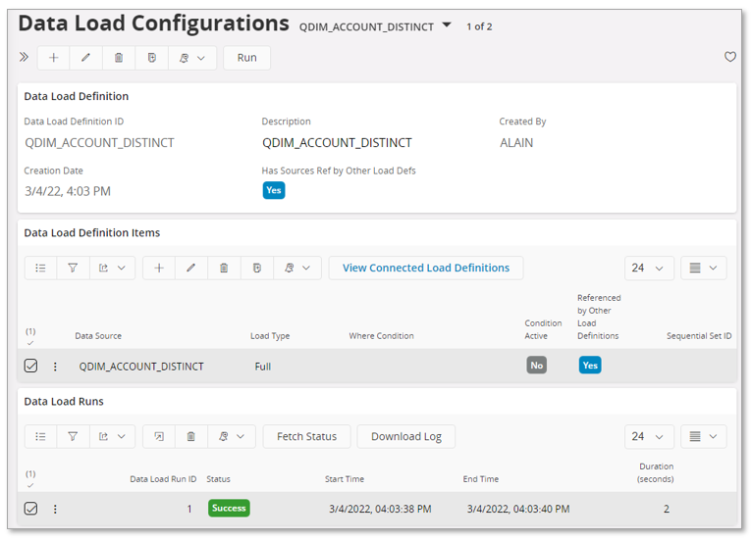Click the plus icon in the top toolbar
Viewport: 752px width, 540px height.
click(x=54, y=58)
